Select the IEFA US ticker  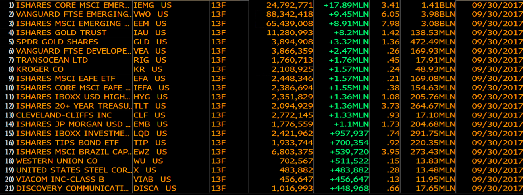tap(151, 88)
